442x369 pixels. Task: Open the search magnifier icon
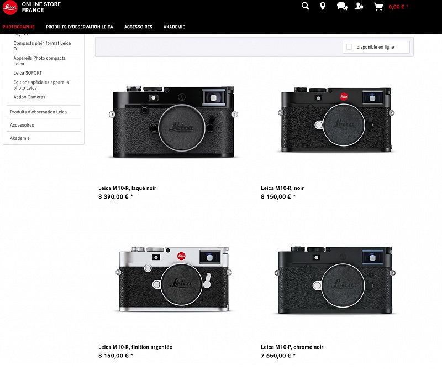coord(306,6)
